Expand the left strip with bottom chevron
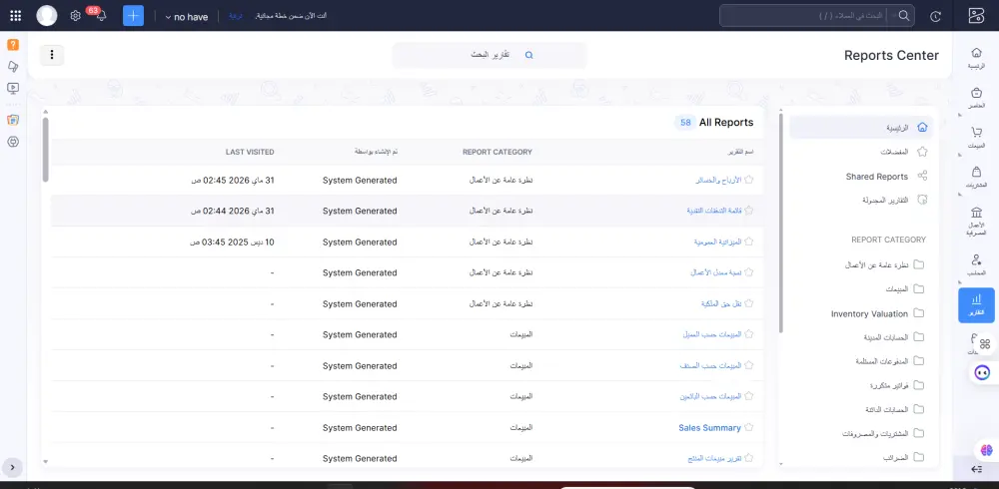999x489 pixels. (13, 467)
